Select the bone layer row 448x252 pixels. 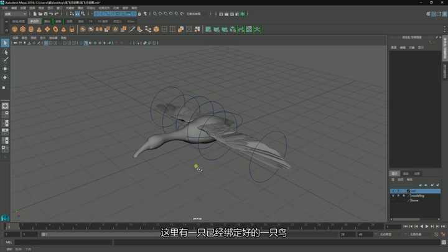415,200
